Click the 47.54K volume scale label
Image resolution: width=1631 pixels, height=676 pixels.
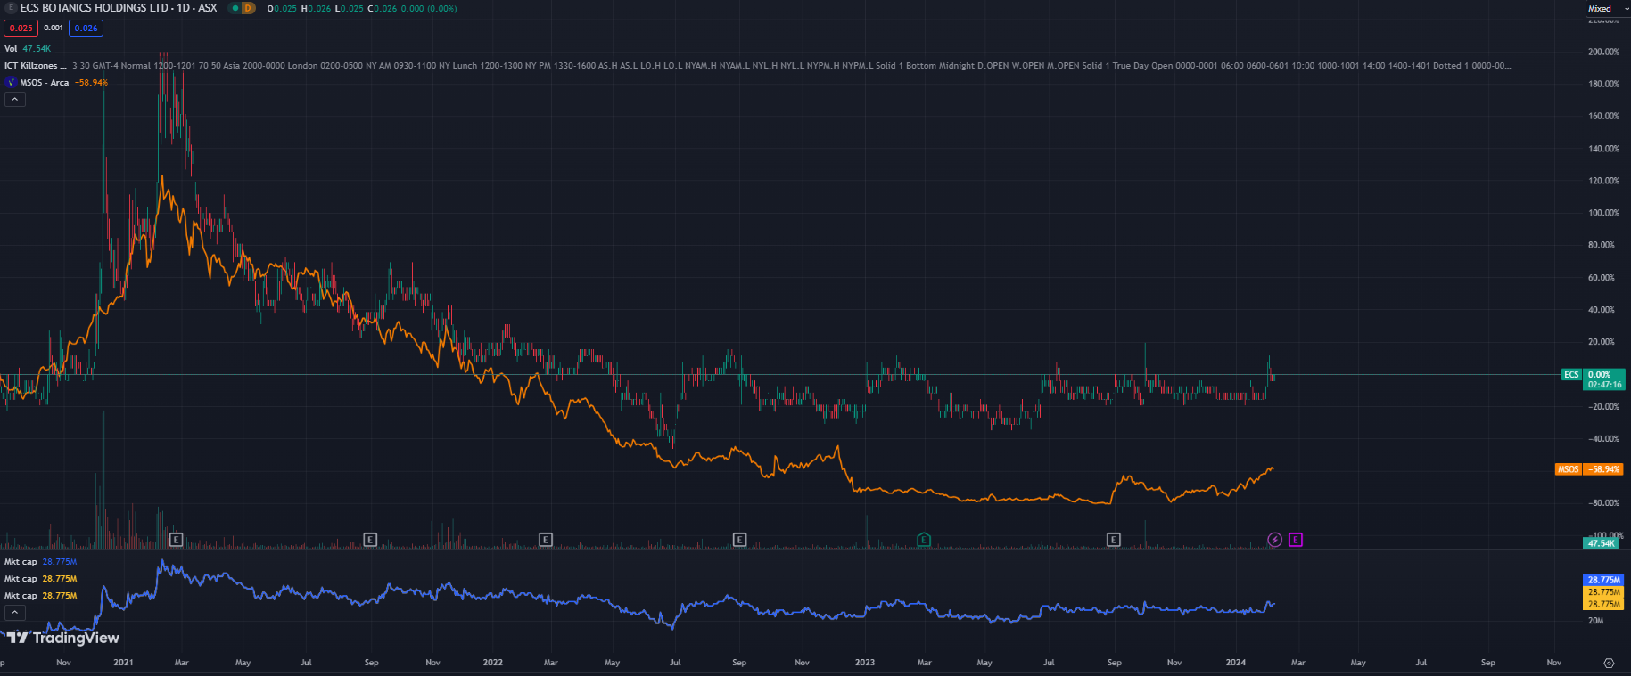click(x=1602, y=543)
